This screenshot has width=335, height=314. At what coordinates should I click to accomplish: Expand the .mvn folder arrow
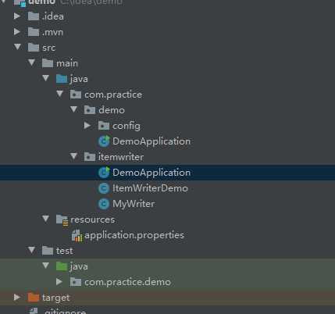click(17, 32)
